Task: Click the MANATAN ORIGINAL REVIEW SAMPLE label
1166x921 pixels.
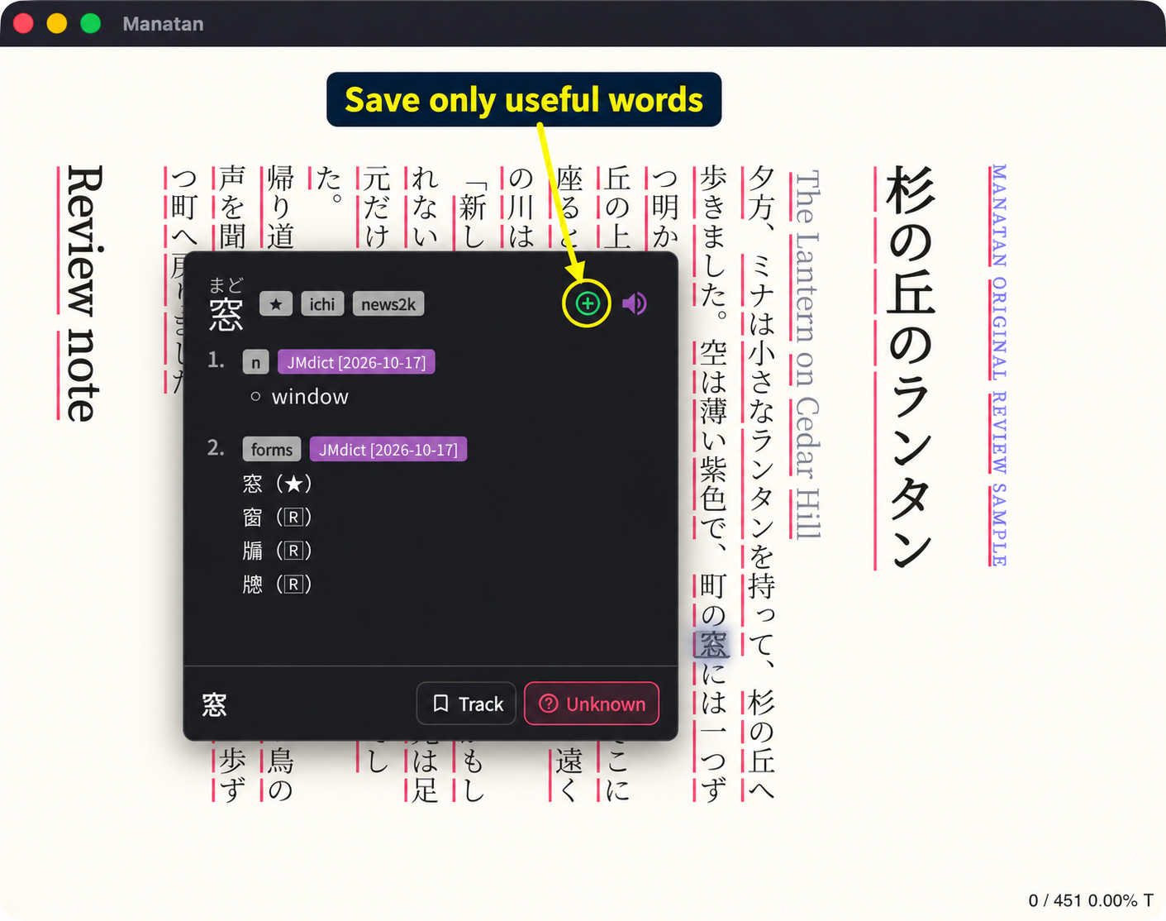Action: click(998, 365)
